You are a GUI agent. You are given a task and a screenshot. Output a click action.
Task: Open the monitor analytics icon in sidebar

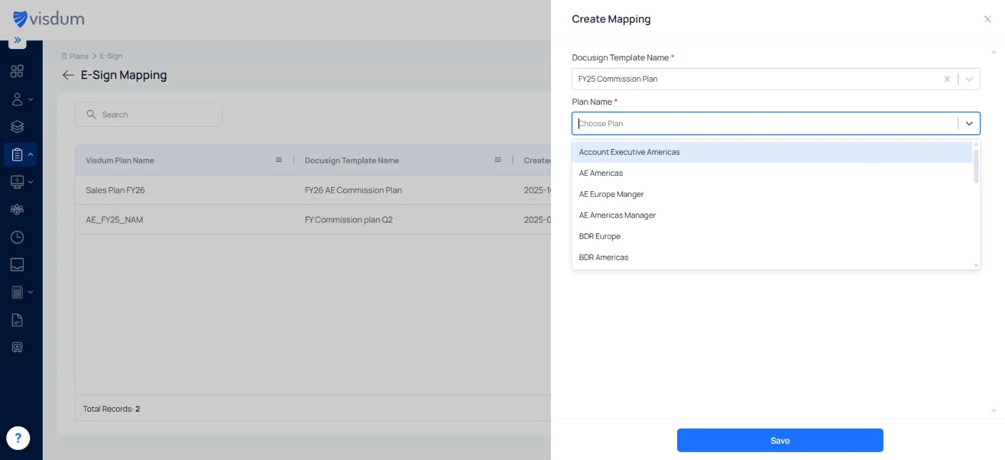(x=17, y=182)
